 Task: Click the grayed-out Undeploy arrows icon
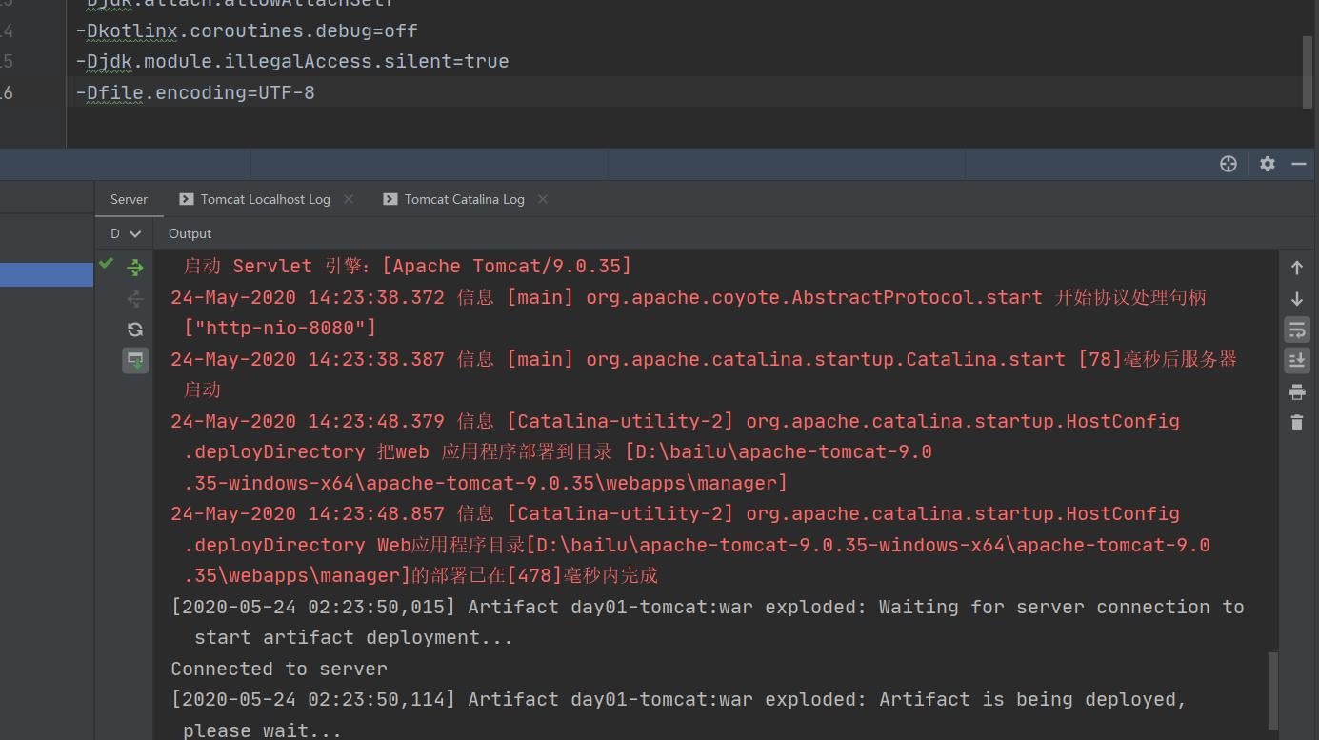(135, 298)
